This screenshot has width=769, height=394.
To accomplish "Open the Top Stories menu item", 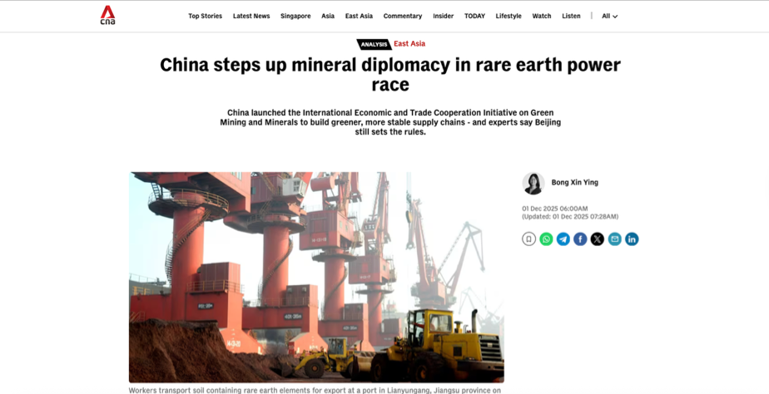I will tap(205, 16).
